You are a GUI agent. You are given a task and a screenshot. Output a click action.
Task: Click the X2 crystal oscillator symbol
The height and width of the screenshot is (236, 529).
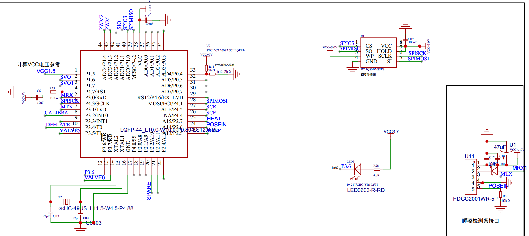tap(67, 202)
